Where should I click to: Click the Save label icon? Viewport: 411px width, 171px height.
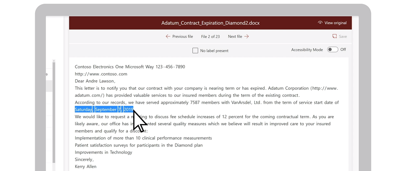click(x=334, y=36)
